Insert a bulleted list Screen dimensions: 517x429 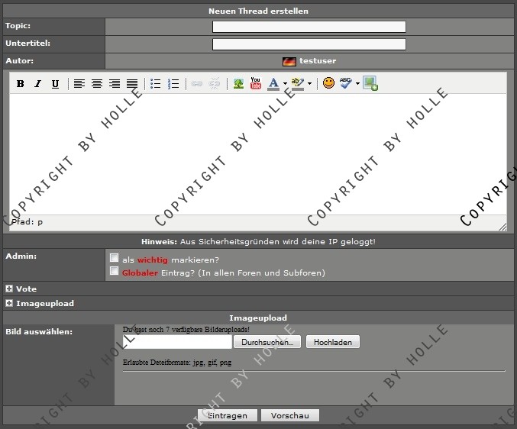[x=156, y=84]
